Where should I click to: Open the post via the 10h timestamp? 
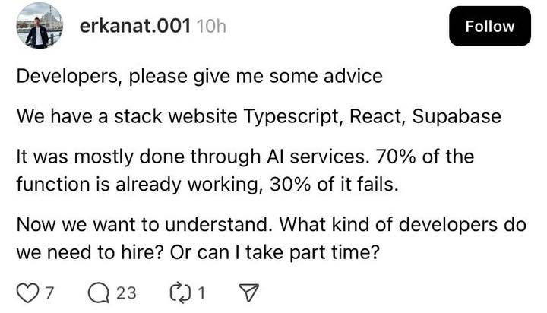(x=211, y=27)
